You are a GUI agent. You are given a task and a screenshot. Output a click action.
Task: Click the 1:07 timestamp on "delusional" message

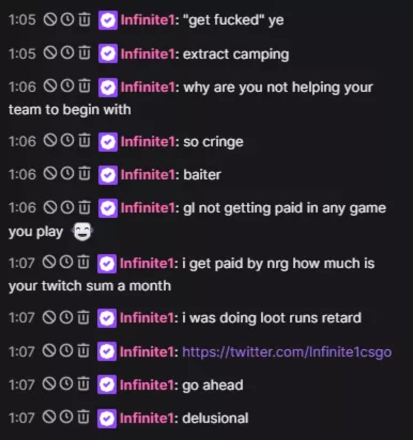pyautogui.click(x=22, y=417)
